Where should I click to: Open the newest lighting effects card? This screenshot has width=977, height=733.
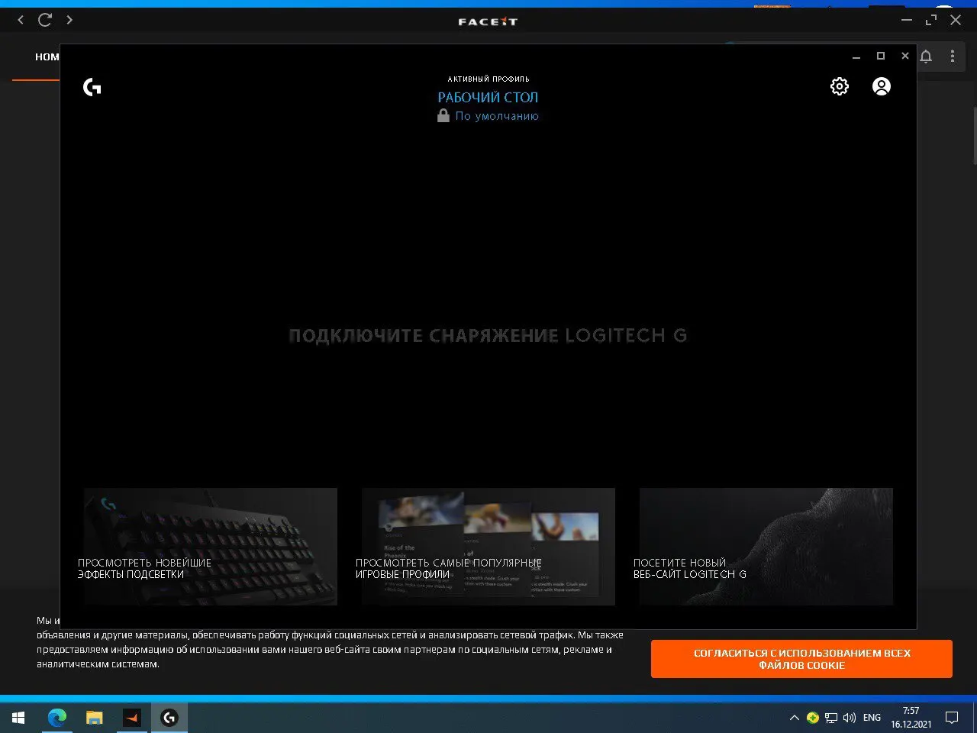(x=210, y=547)
